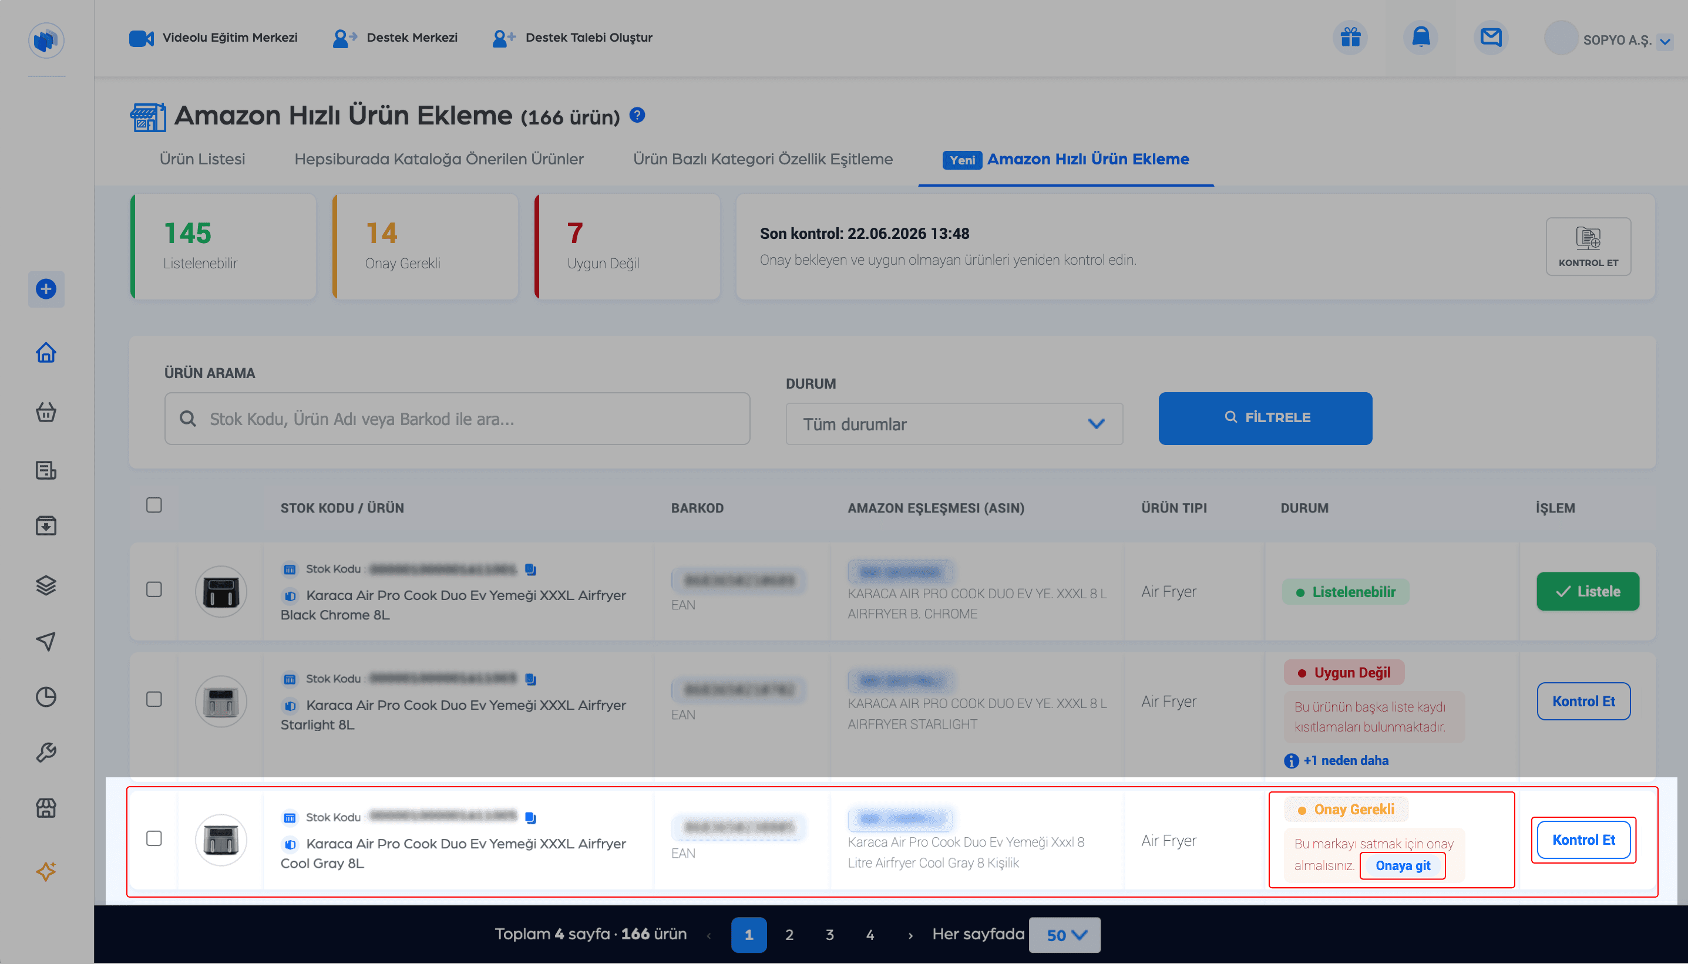Copy stock code of Cool Gray 8L airfryer
The height and width of the screenshot is (964, 1688).
coord(530,818)
